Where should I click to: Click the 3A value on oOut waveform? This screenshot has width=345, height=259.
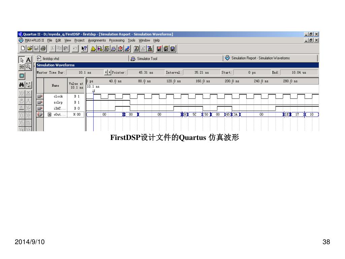(x=236, y=115)
